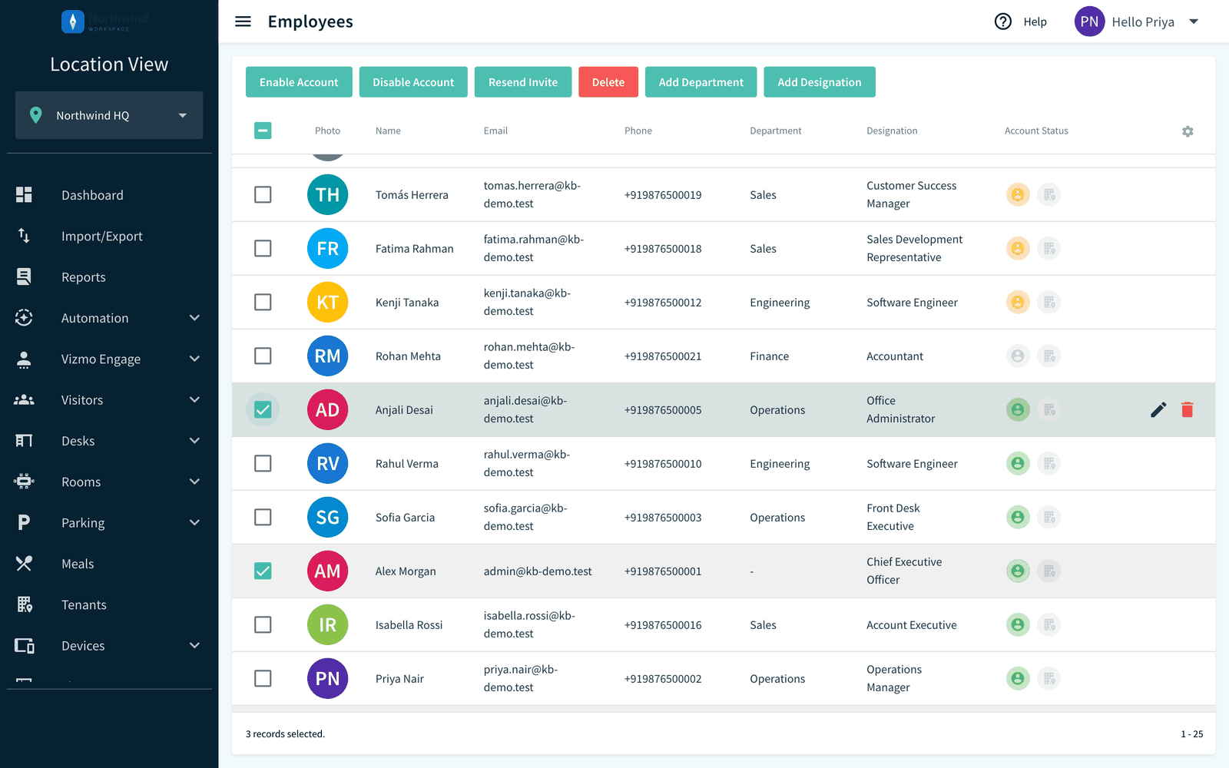Click the Disable Account button

413,82
